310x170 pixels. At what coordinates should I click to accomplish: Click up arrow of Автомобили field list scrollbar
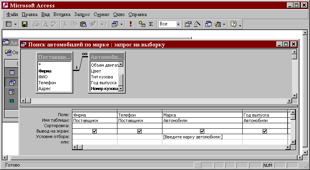pyautogui.click(x=121, y=64)
